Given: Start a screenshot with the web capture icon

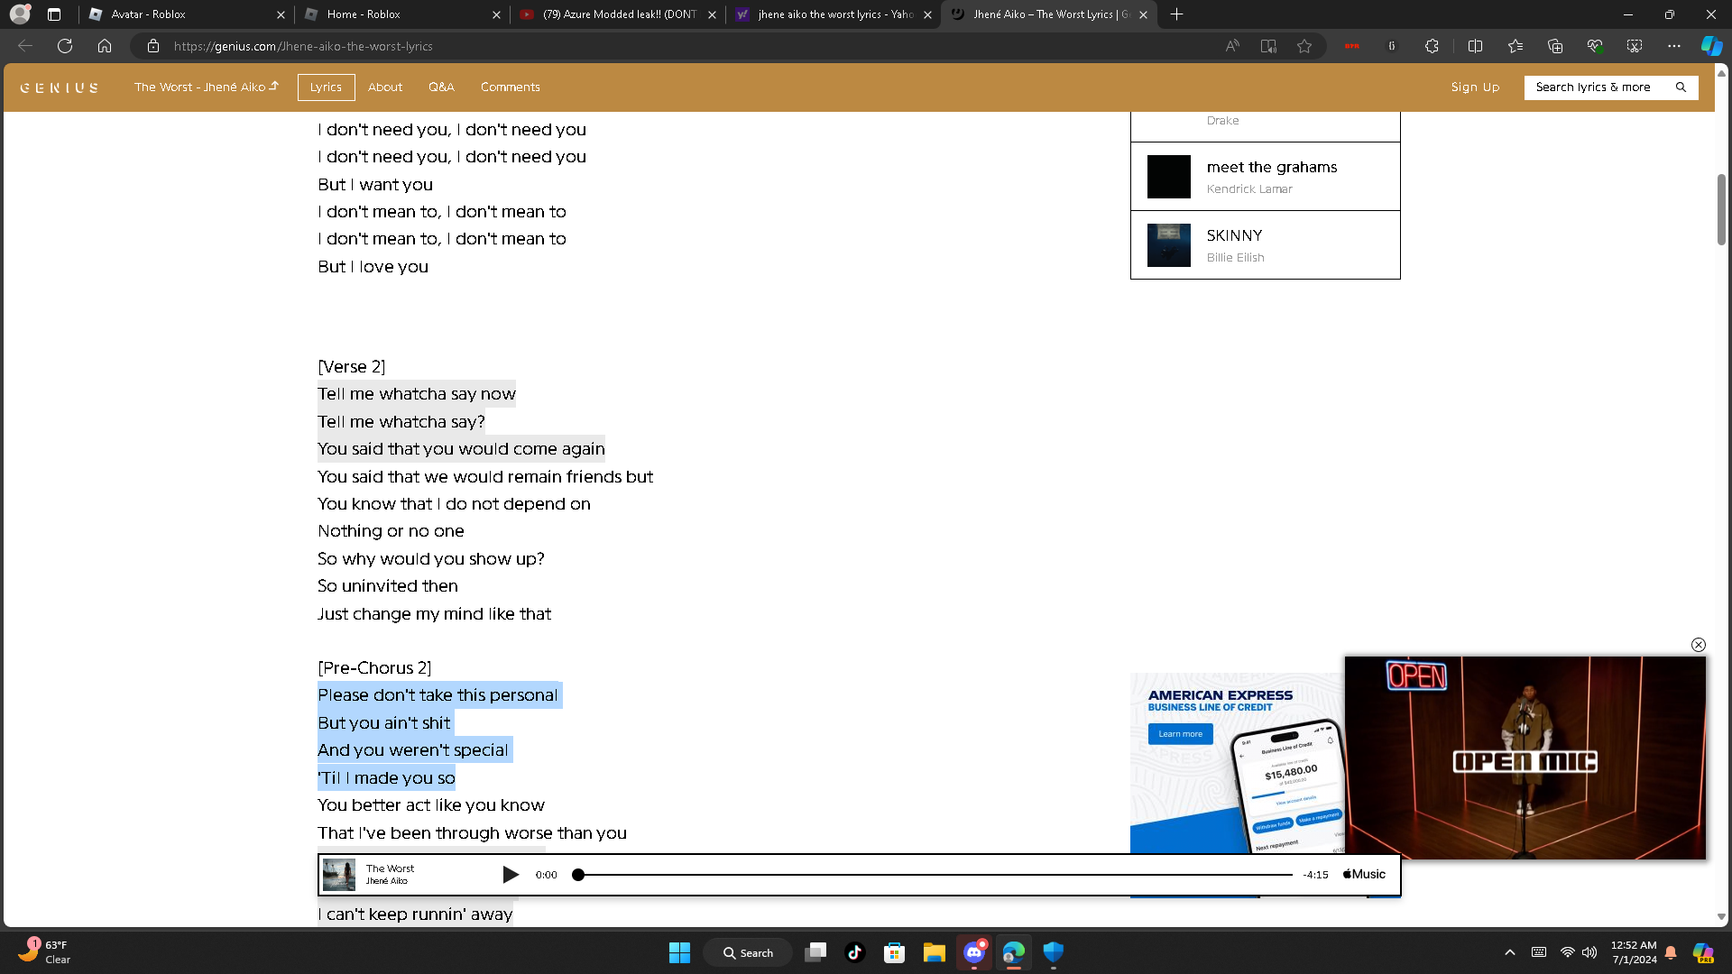Looking at the screenshot, I should 1635,46.
